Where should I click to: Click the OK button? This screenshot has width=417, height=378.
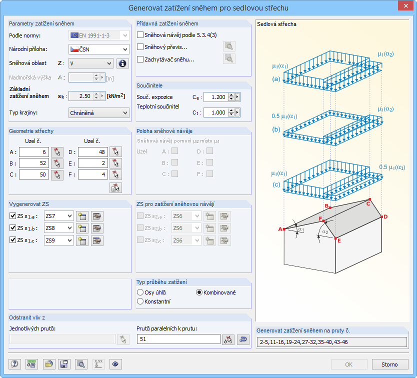pos(349,364)
